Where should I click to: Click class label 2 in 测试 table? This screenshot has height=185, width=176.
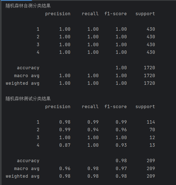pyautogui.click(x=38, y=130)
